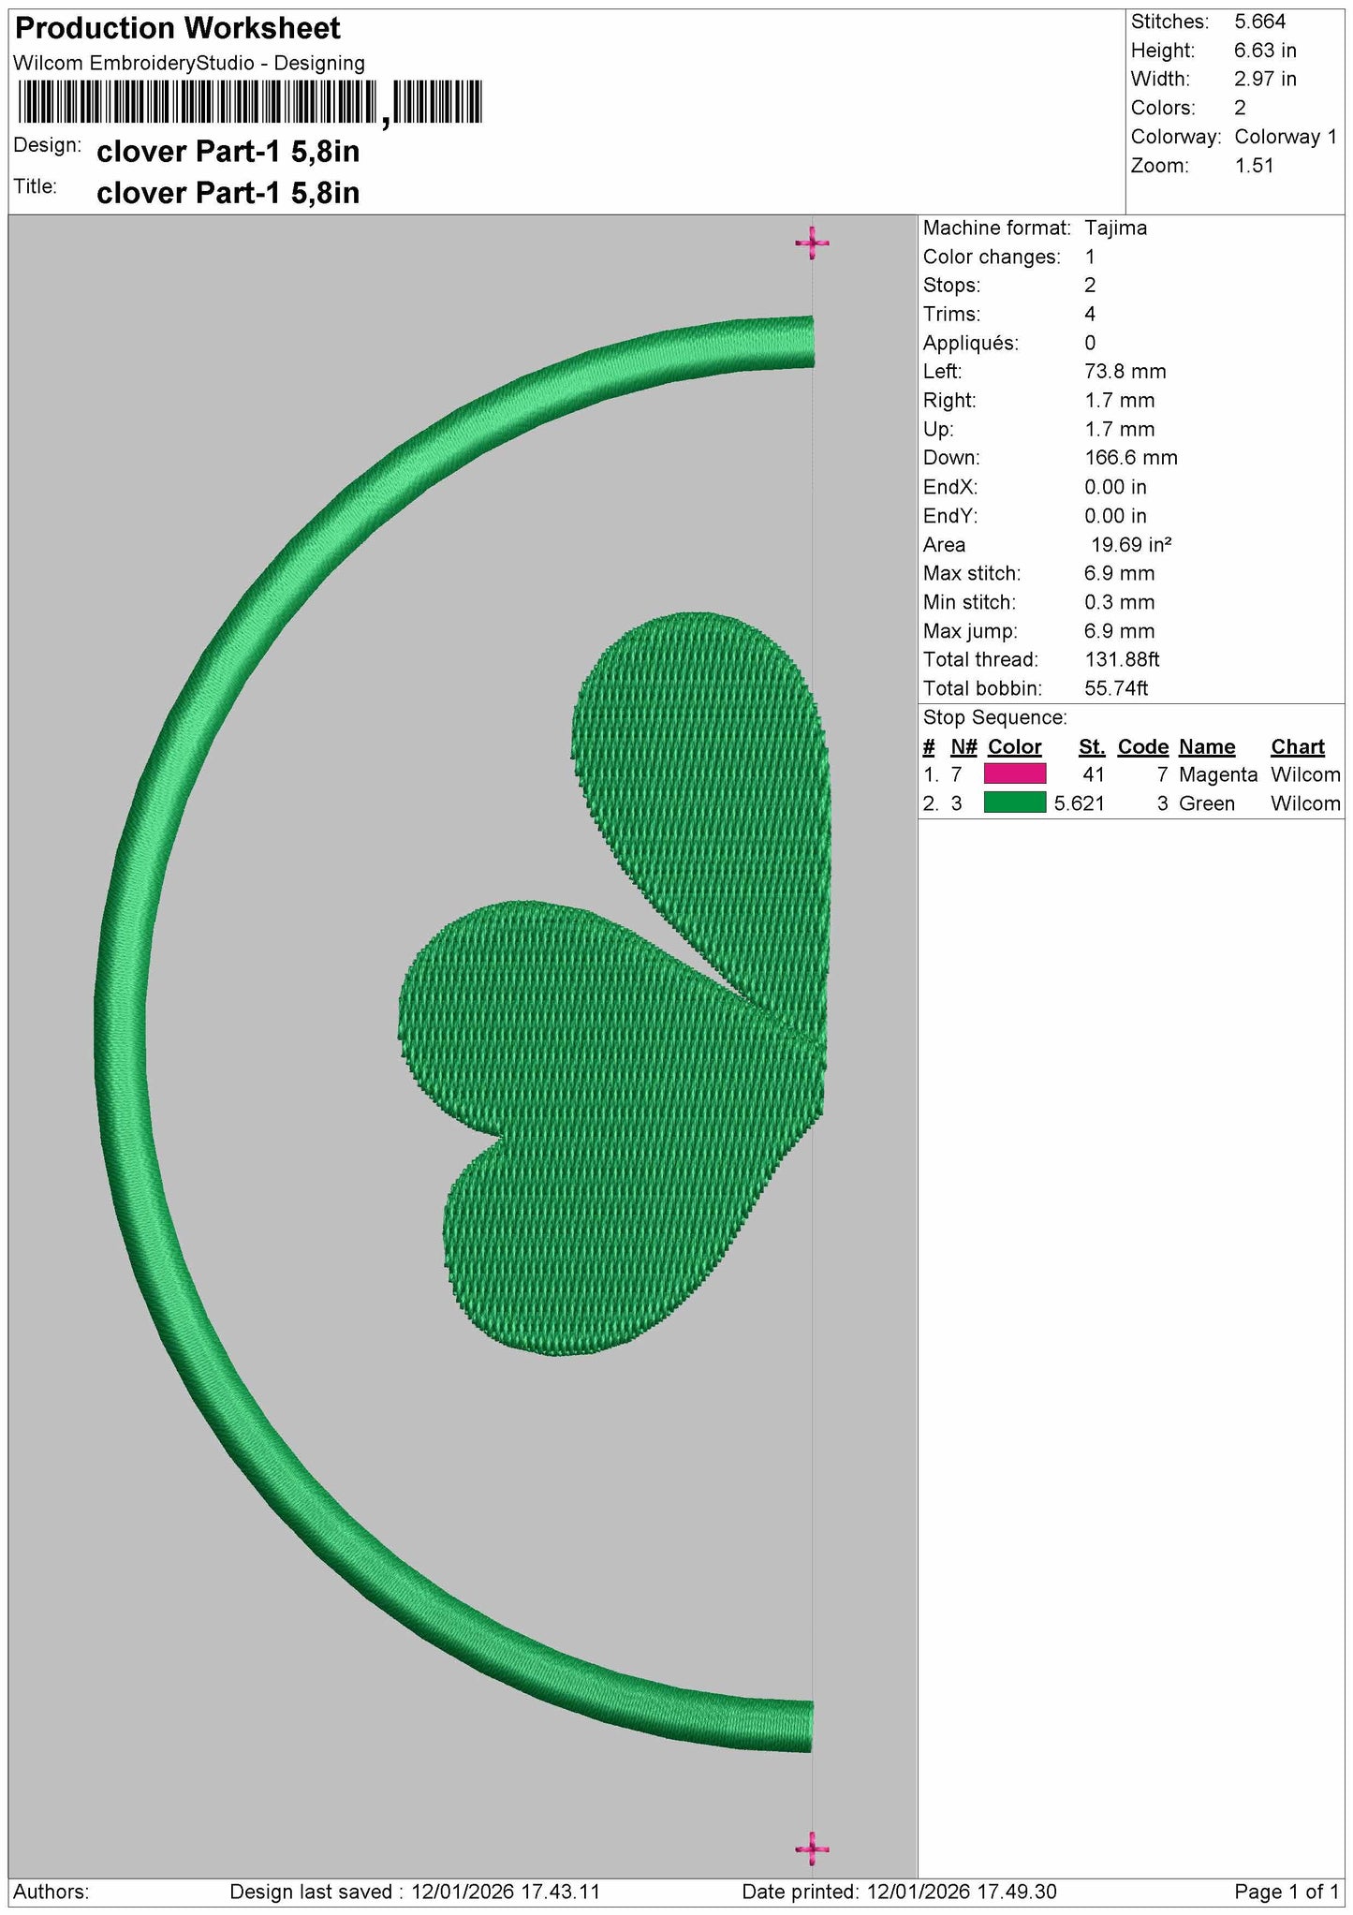
Task: Click the 'Design last saved' footer timestamp
Action: [415, 1891]
